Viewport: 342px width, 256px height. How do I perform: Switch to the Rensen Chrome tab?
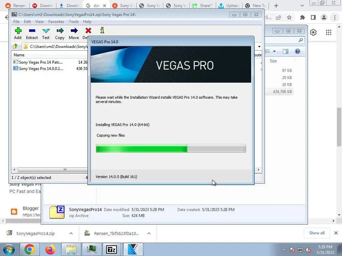point(16,6)
